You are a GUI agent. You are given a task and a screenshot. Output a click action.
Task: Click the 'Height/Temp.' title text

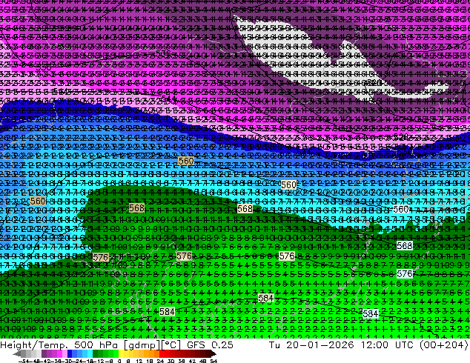pos(35,345)
